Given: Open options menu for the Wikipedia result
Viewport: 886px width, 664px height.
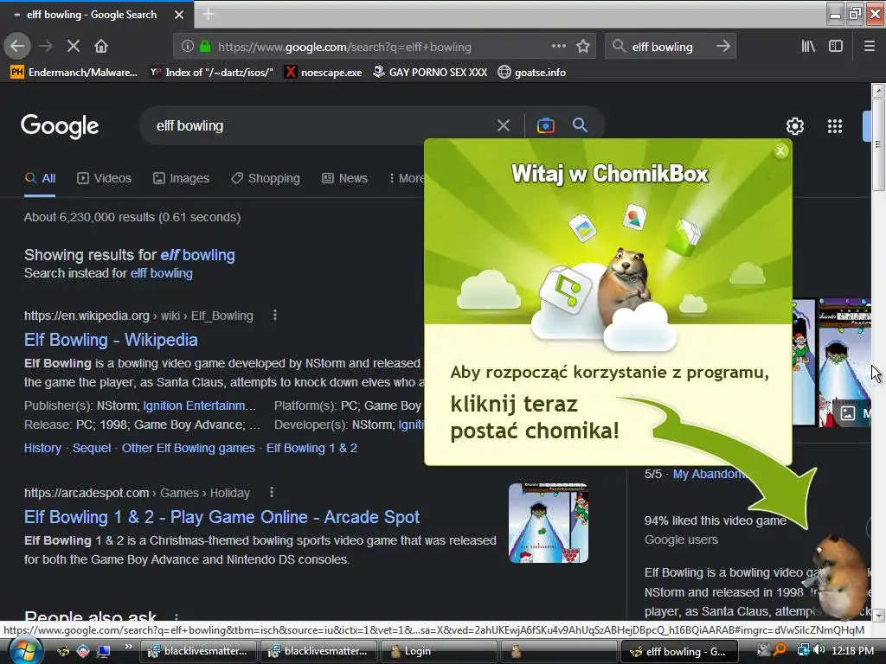Looking at the screenshot, I should 274,315.
